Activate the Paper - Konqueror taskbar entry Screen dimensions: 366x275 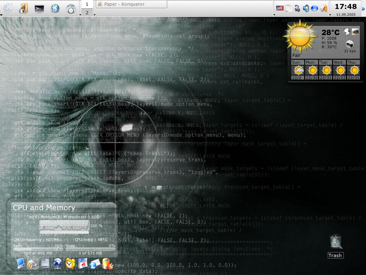132,4
